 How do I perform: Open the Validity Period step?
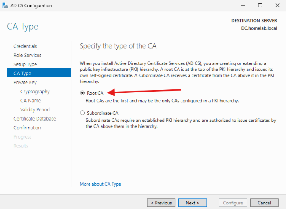[35, 110]
